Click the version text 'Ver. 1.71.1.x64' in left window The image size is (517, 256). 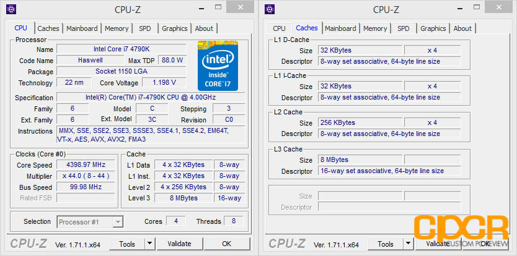tap(78, 245)
